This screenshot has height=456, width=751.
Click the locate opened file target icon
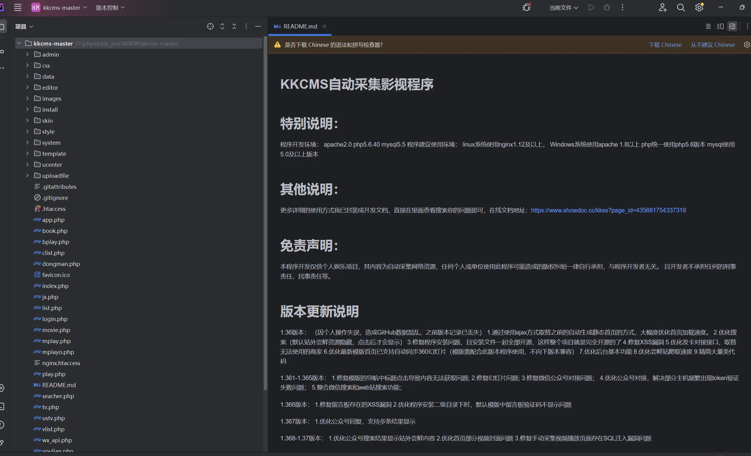pyautogui.click(x=210, y=27)
